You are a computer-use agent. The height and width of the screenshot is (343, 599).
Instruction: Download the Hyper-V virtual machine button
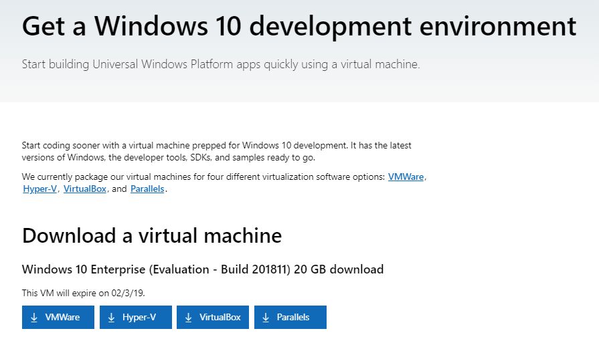point(136,317)
